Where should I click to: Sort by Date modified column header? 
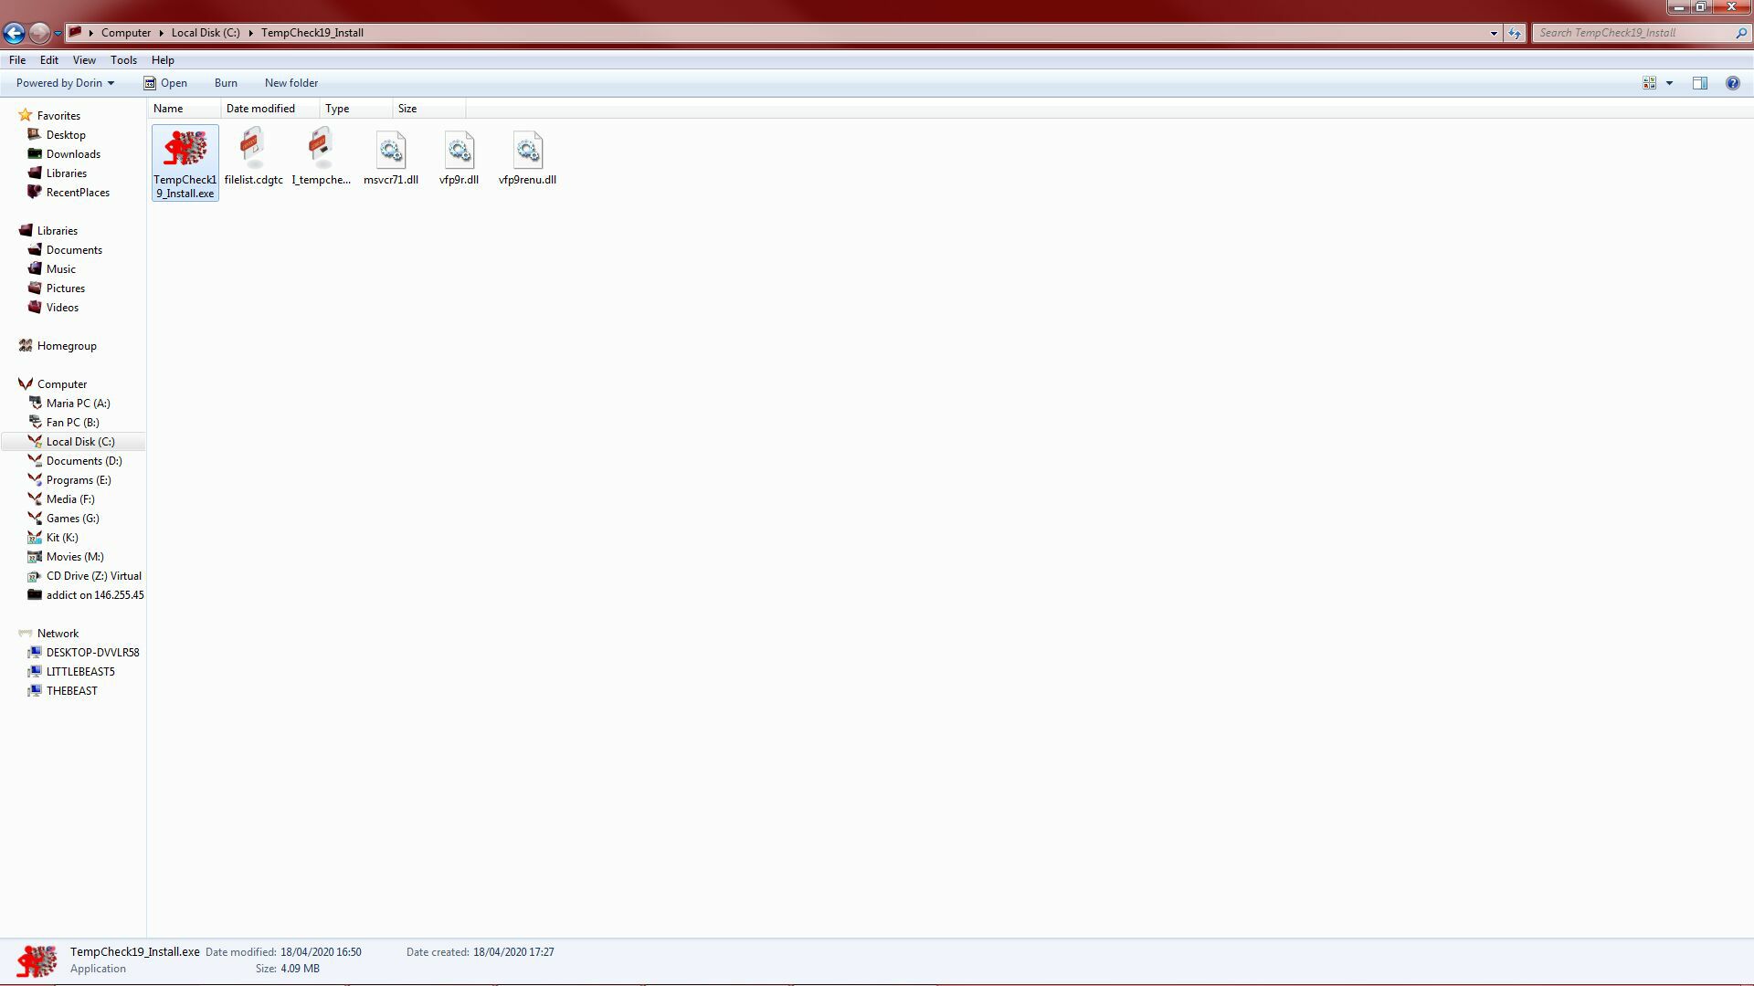tap(260, 109)
